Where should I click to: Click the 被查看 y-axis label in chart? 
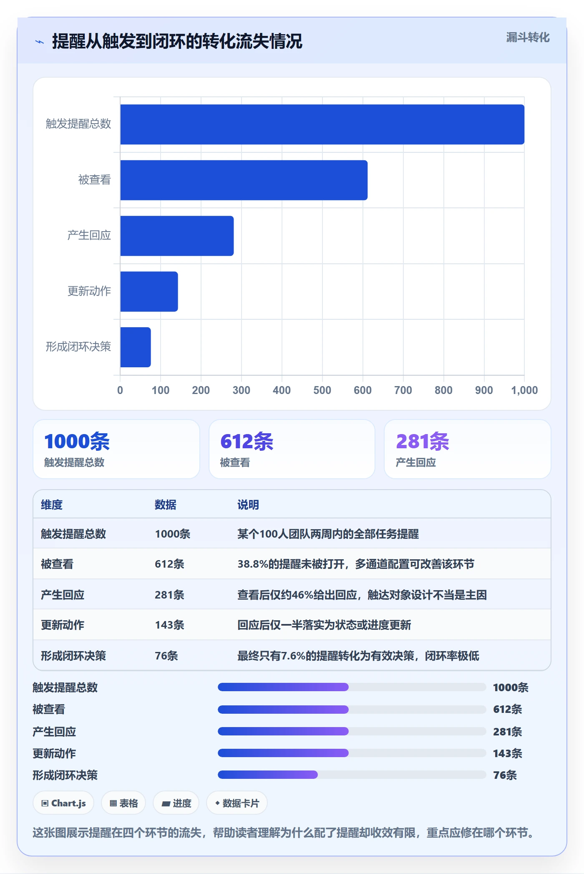(x=95, y=180)
